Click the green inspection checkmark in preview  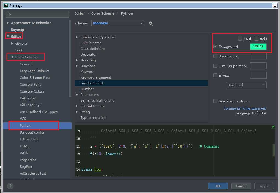273,127
